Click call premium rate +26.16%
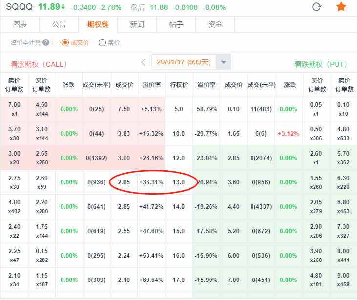Image resolution: width=357 pixels, height=300 pixels. (151, 158)
